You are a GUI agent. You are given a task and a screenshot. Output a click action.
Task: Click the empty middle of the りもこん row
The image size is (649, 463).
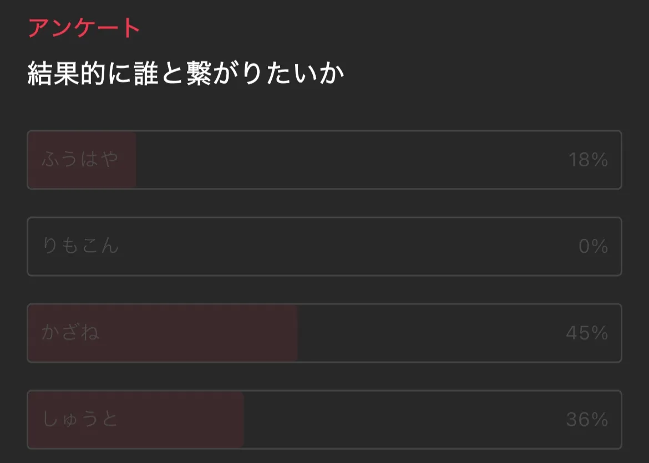tap(333, 246)
